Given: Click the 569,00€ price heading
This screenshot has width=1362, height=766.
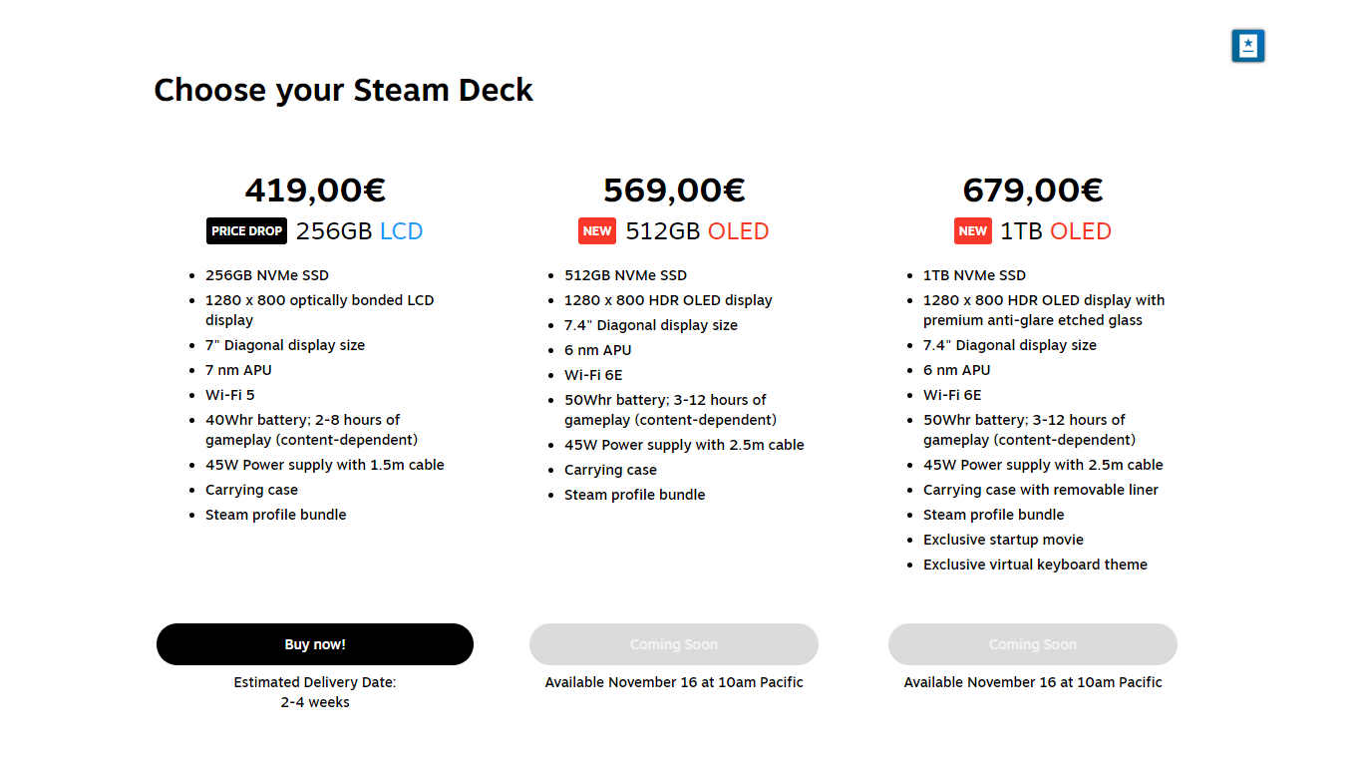Looking at the screenshot, I should [x=673, y=190].
